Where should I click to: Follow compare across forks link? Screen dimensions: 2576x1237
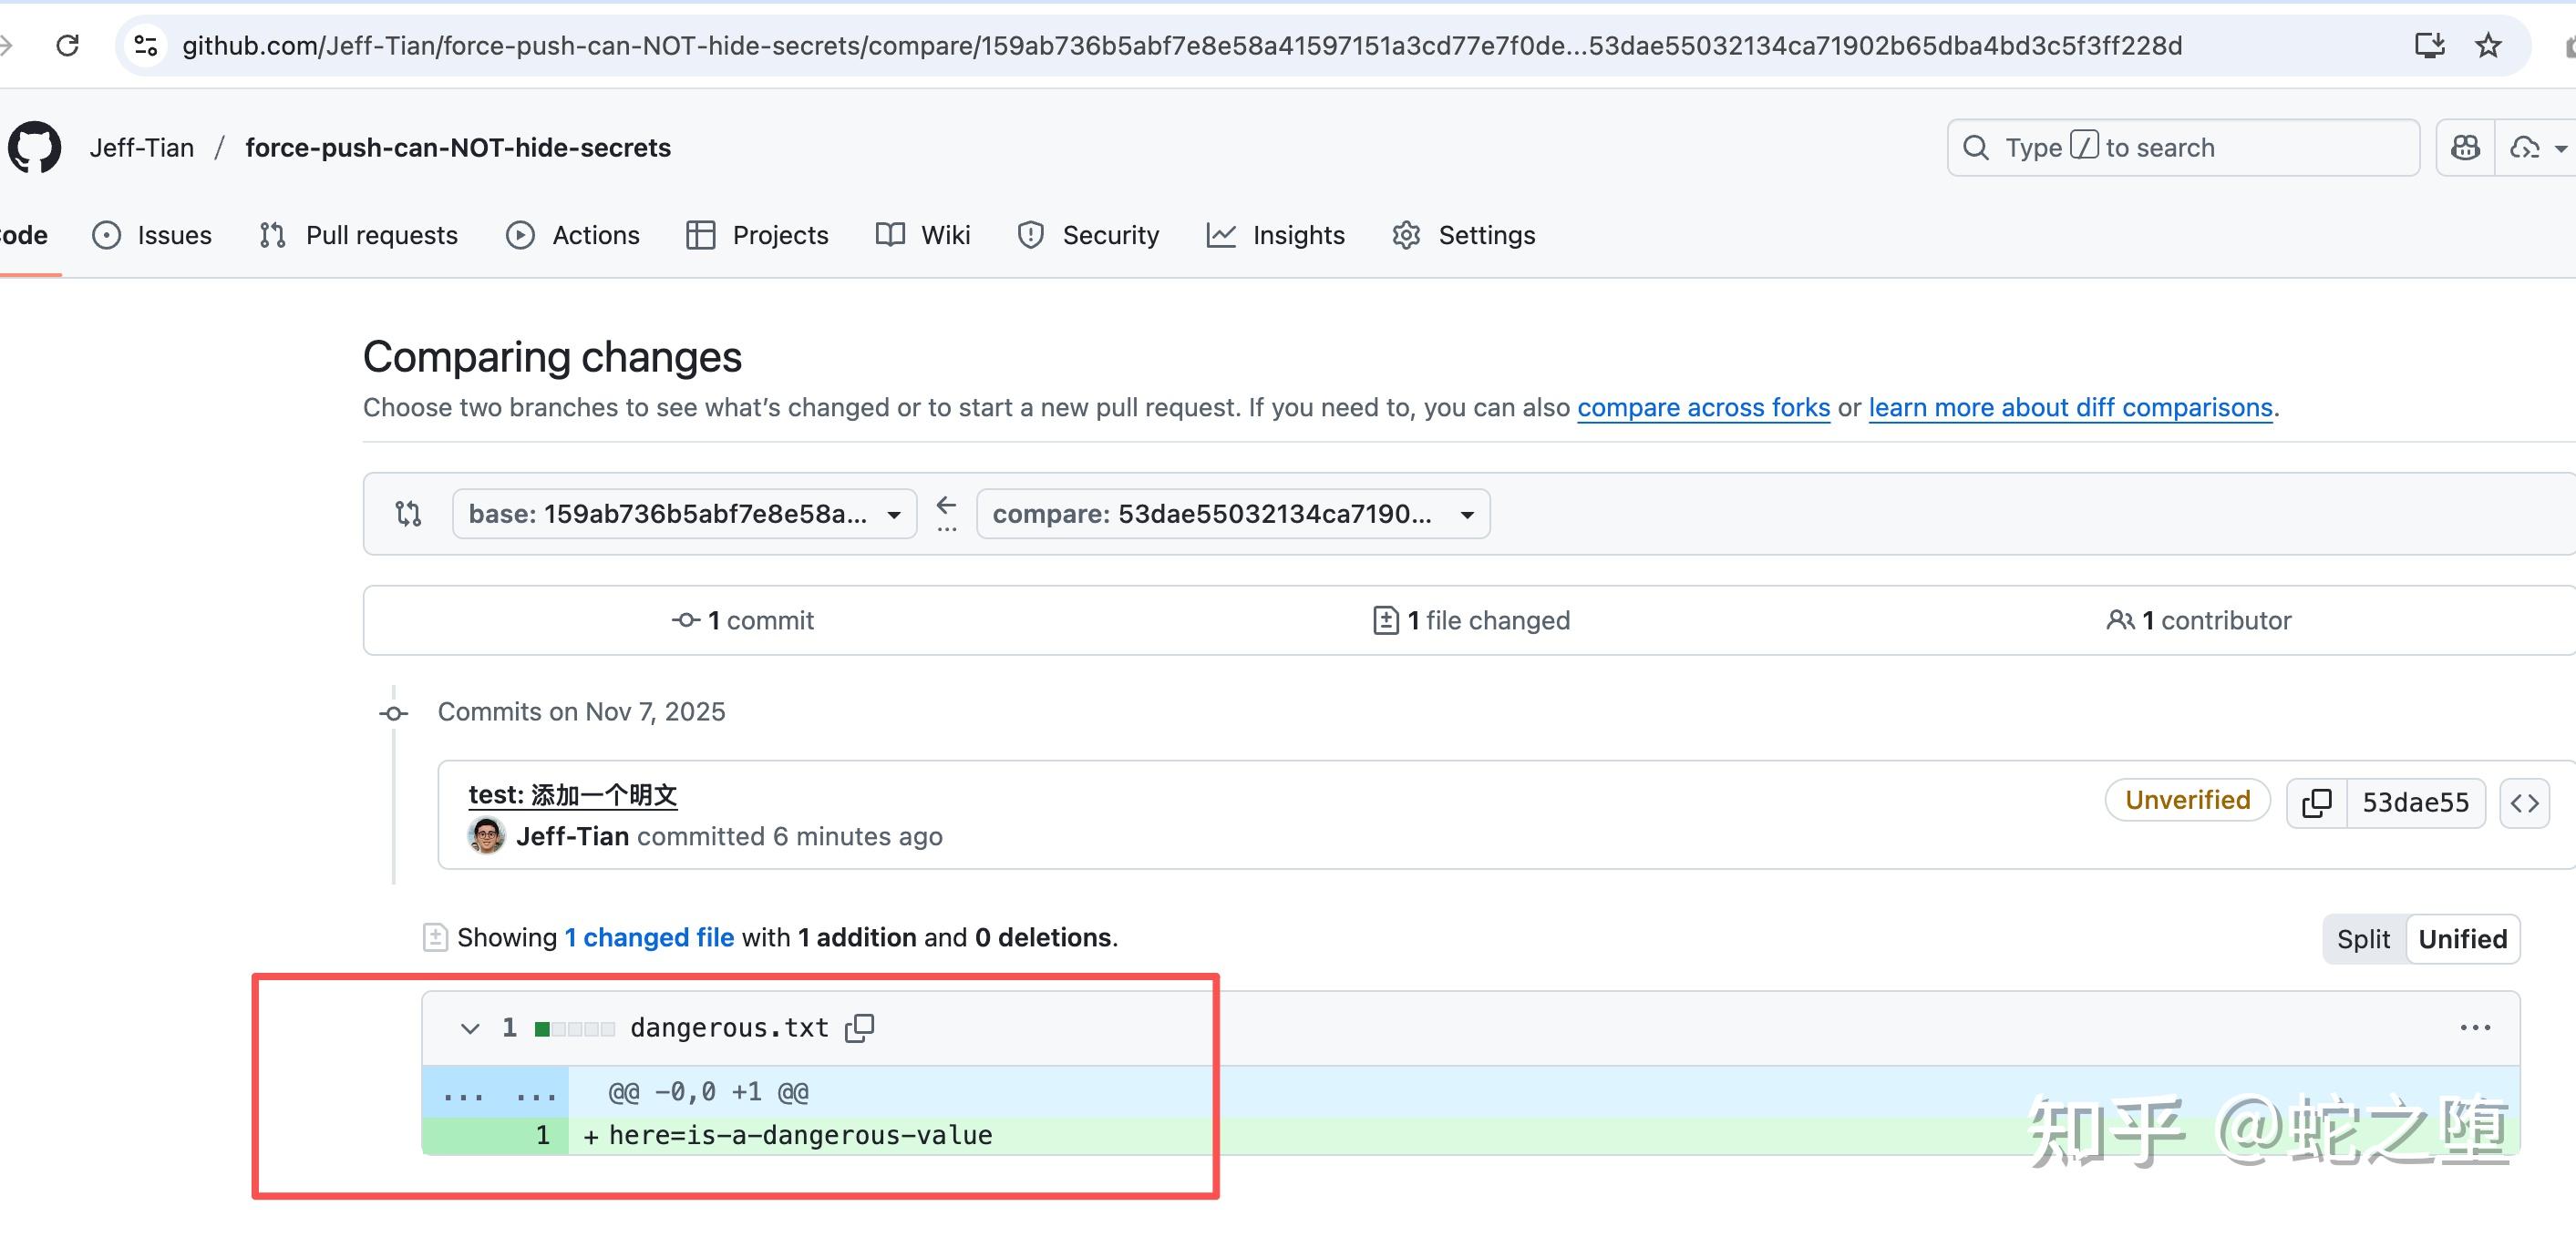(1704, 408)
